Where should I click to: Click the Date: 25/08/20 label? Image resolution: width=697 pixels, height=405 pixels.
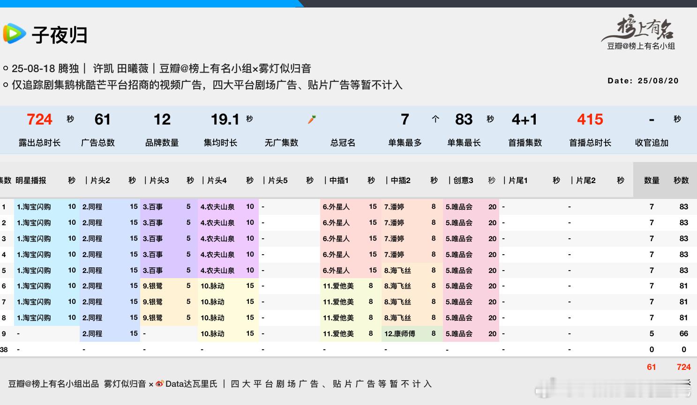643,81
